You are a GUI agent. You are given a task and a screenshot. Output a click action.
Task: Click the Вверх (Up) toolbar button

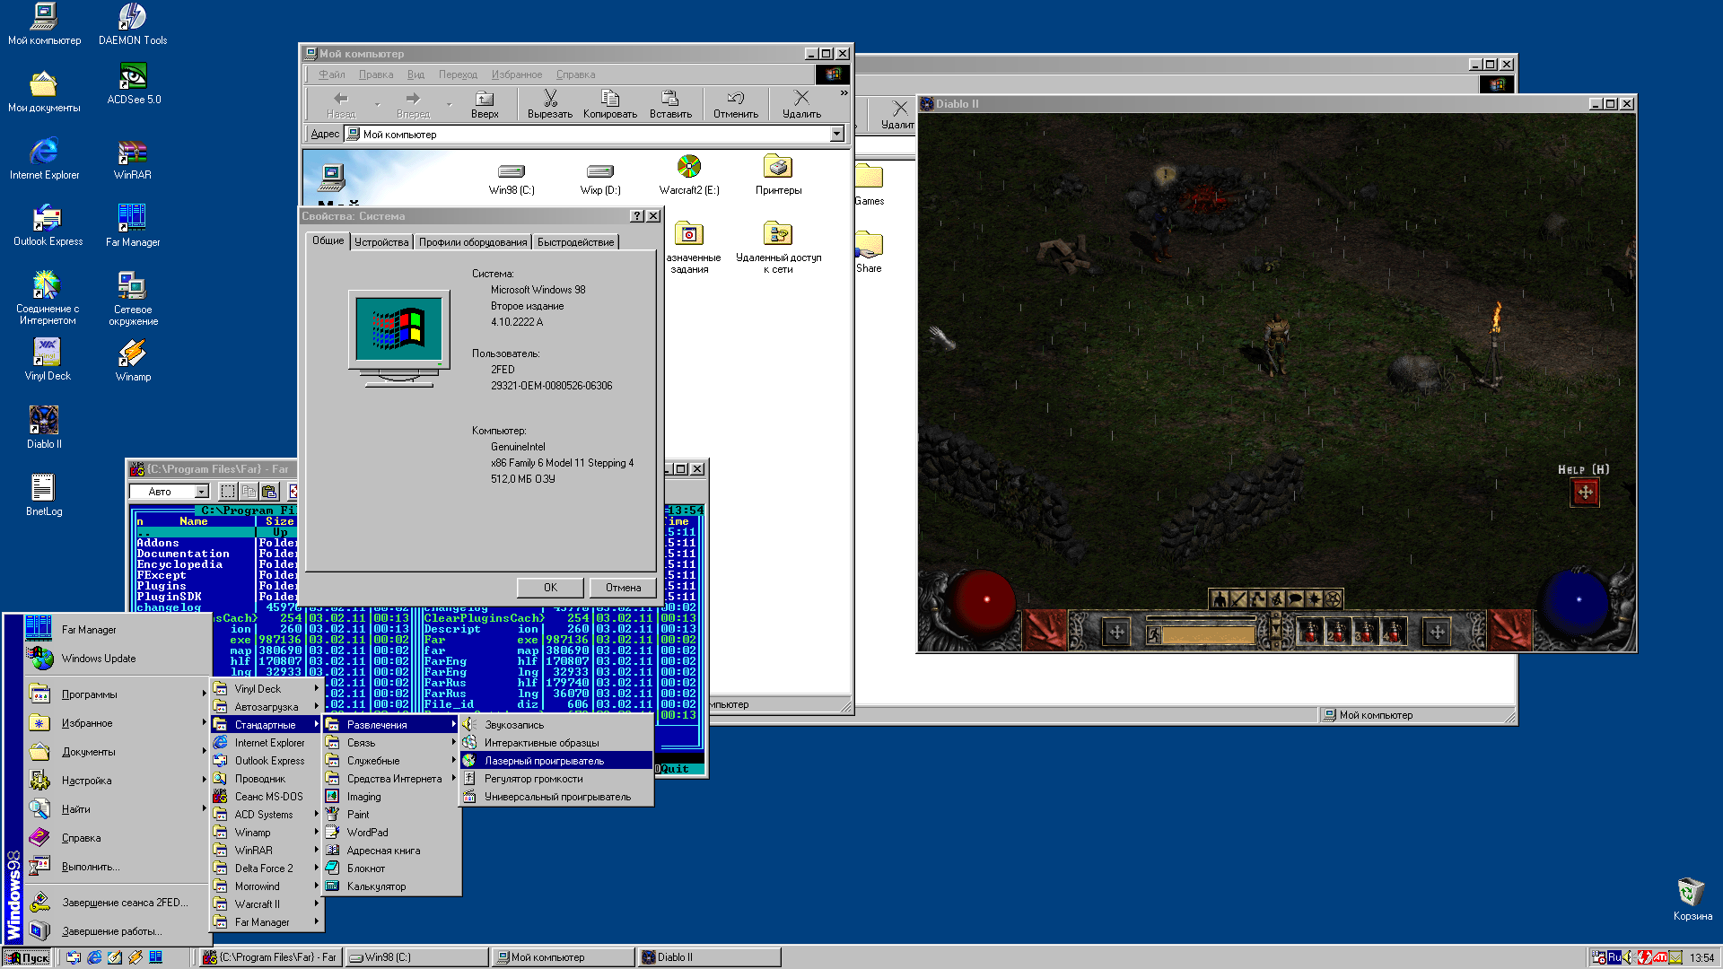pos(485,104)
